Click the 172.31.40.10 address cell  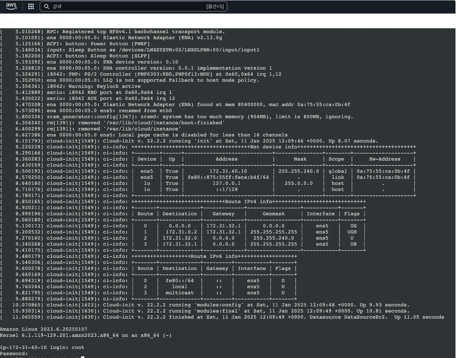228,171
